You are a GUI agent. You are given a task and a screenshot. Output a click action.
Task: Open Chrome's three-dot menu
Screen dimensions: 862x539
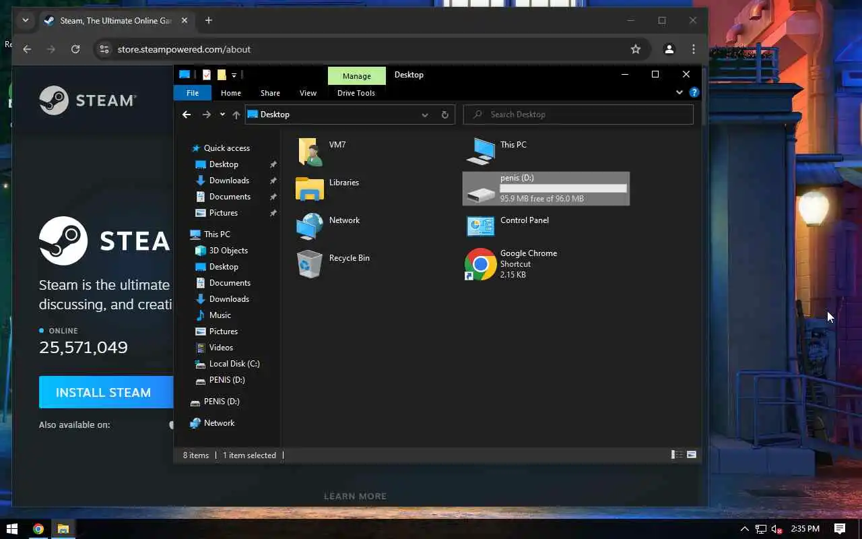click(x=694, y=49)
